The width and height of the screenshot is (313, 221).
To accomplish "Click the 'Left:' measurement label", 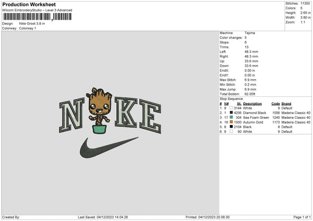I will (x=223, y=52).
